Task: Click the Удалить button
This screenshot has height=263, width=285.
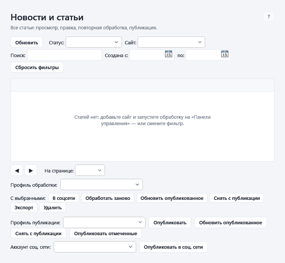Action: 52,207
